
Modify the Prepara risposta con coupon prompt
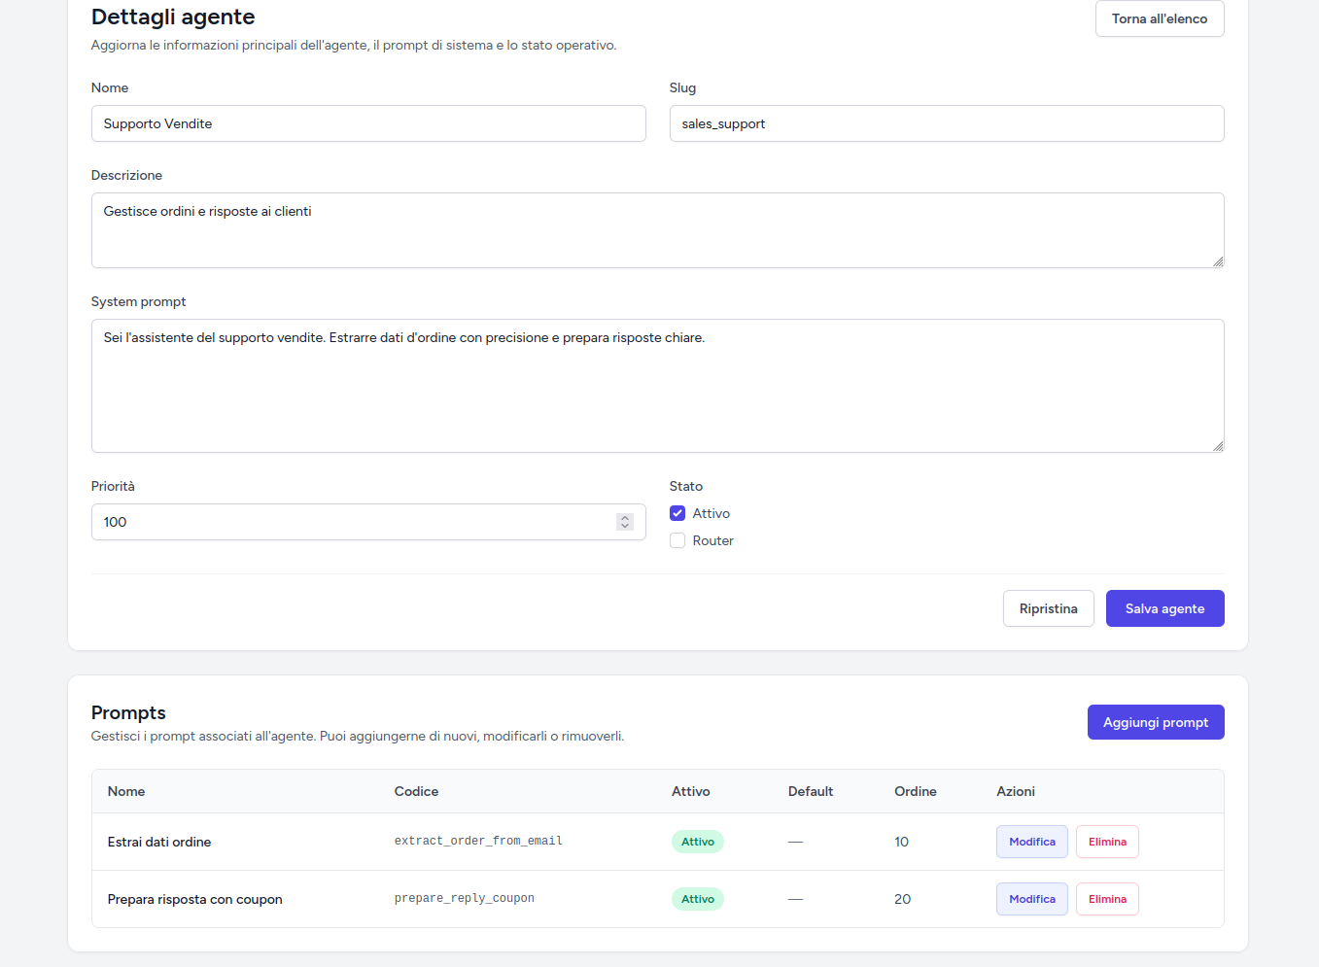click(1031, 899)
